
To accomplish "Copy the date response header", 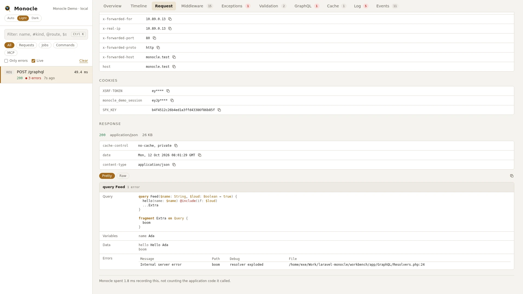I will pyautogui.click(x=200, y=155).
